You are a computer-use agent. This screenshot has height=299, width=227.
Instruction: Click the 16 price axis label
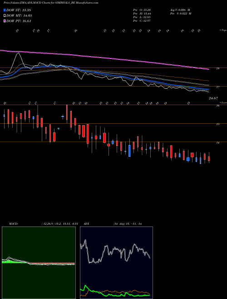click(218, 106)
